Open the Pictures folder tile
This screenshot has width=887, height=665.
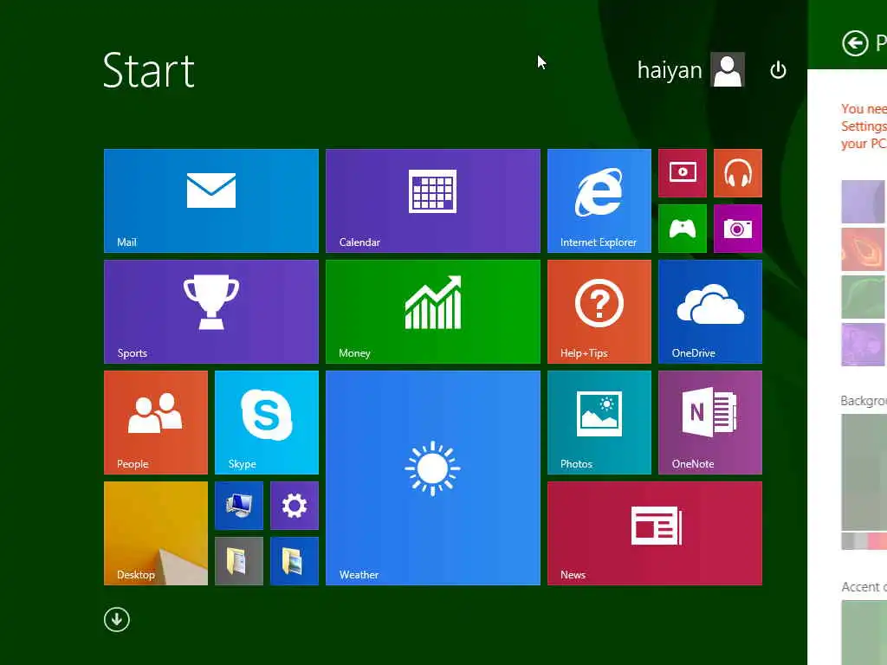295,561
